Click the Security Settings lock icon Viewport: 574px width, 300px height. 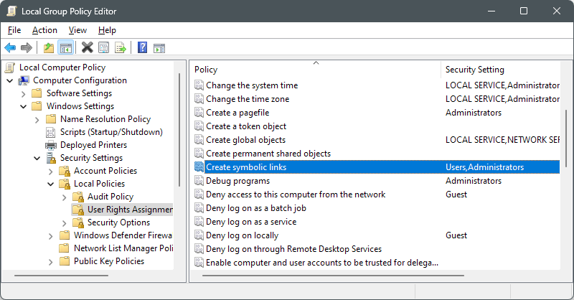(50, 158)
